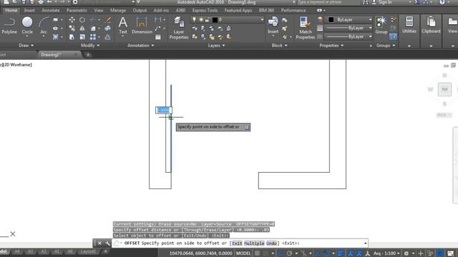
Task: Expand the Modify panel
Action: 90,46
